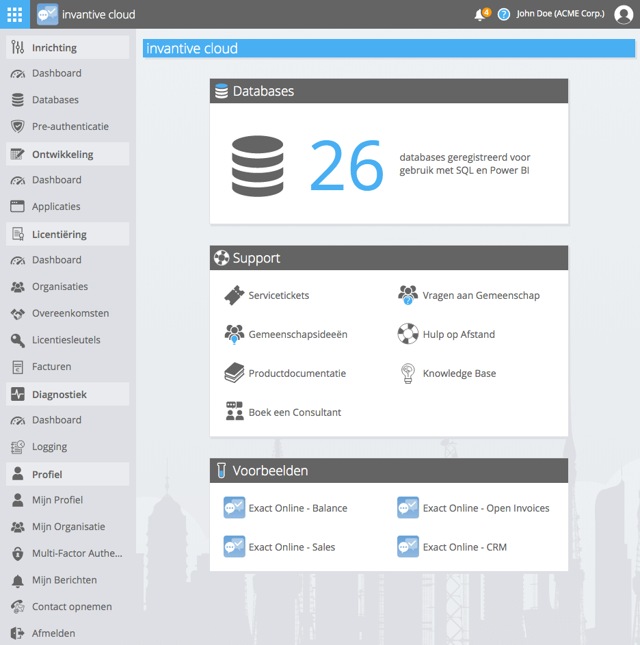This screenshot has width=640, height=645.
Task: Open Vragen aan Gemeenschap link
Action: pos(481,295)
